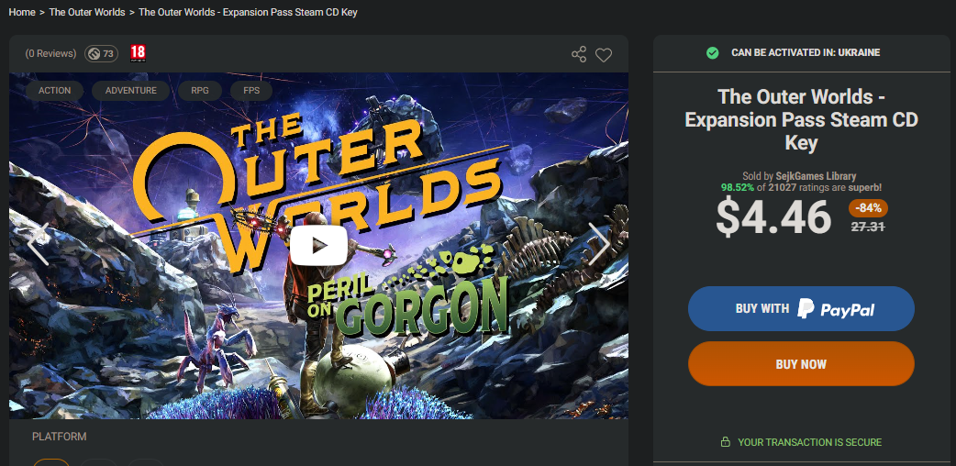
Task: Select the ADVENTURE genre tag
Action: [130, 90]
